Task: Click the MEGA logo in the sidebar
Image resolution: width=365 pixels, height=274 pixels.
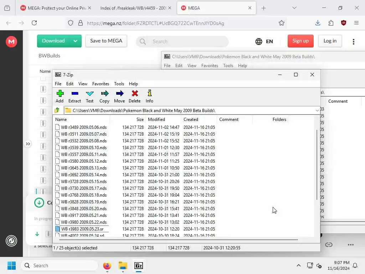Action: pos(11,42)
